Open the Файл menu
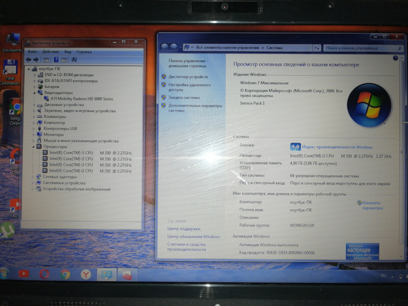Screen dimensions: 408x306 coord(32,51)
